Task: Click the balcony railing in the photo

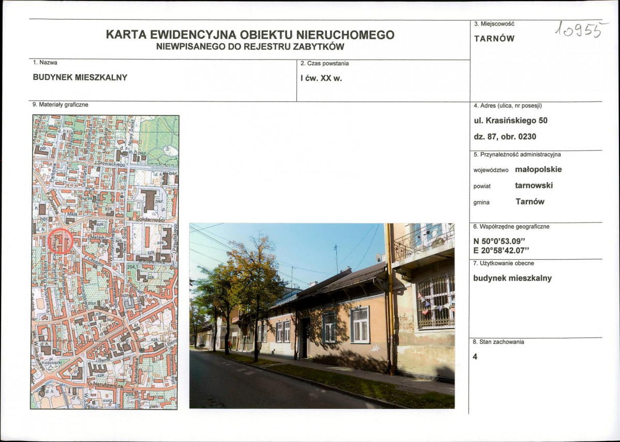Action: pyautogui.click(x=419, y=238)
